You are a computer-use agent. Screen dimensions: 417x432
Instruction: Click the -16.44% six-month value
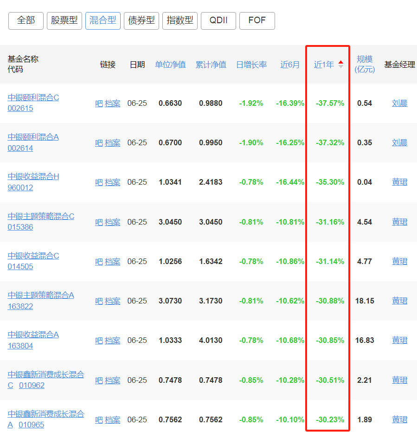coord(290,182)
